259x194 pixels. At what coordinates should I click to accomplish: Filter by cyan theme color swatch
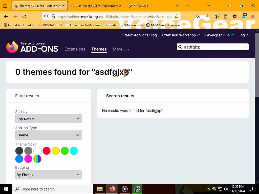(x=74, y=151)
